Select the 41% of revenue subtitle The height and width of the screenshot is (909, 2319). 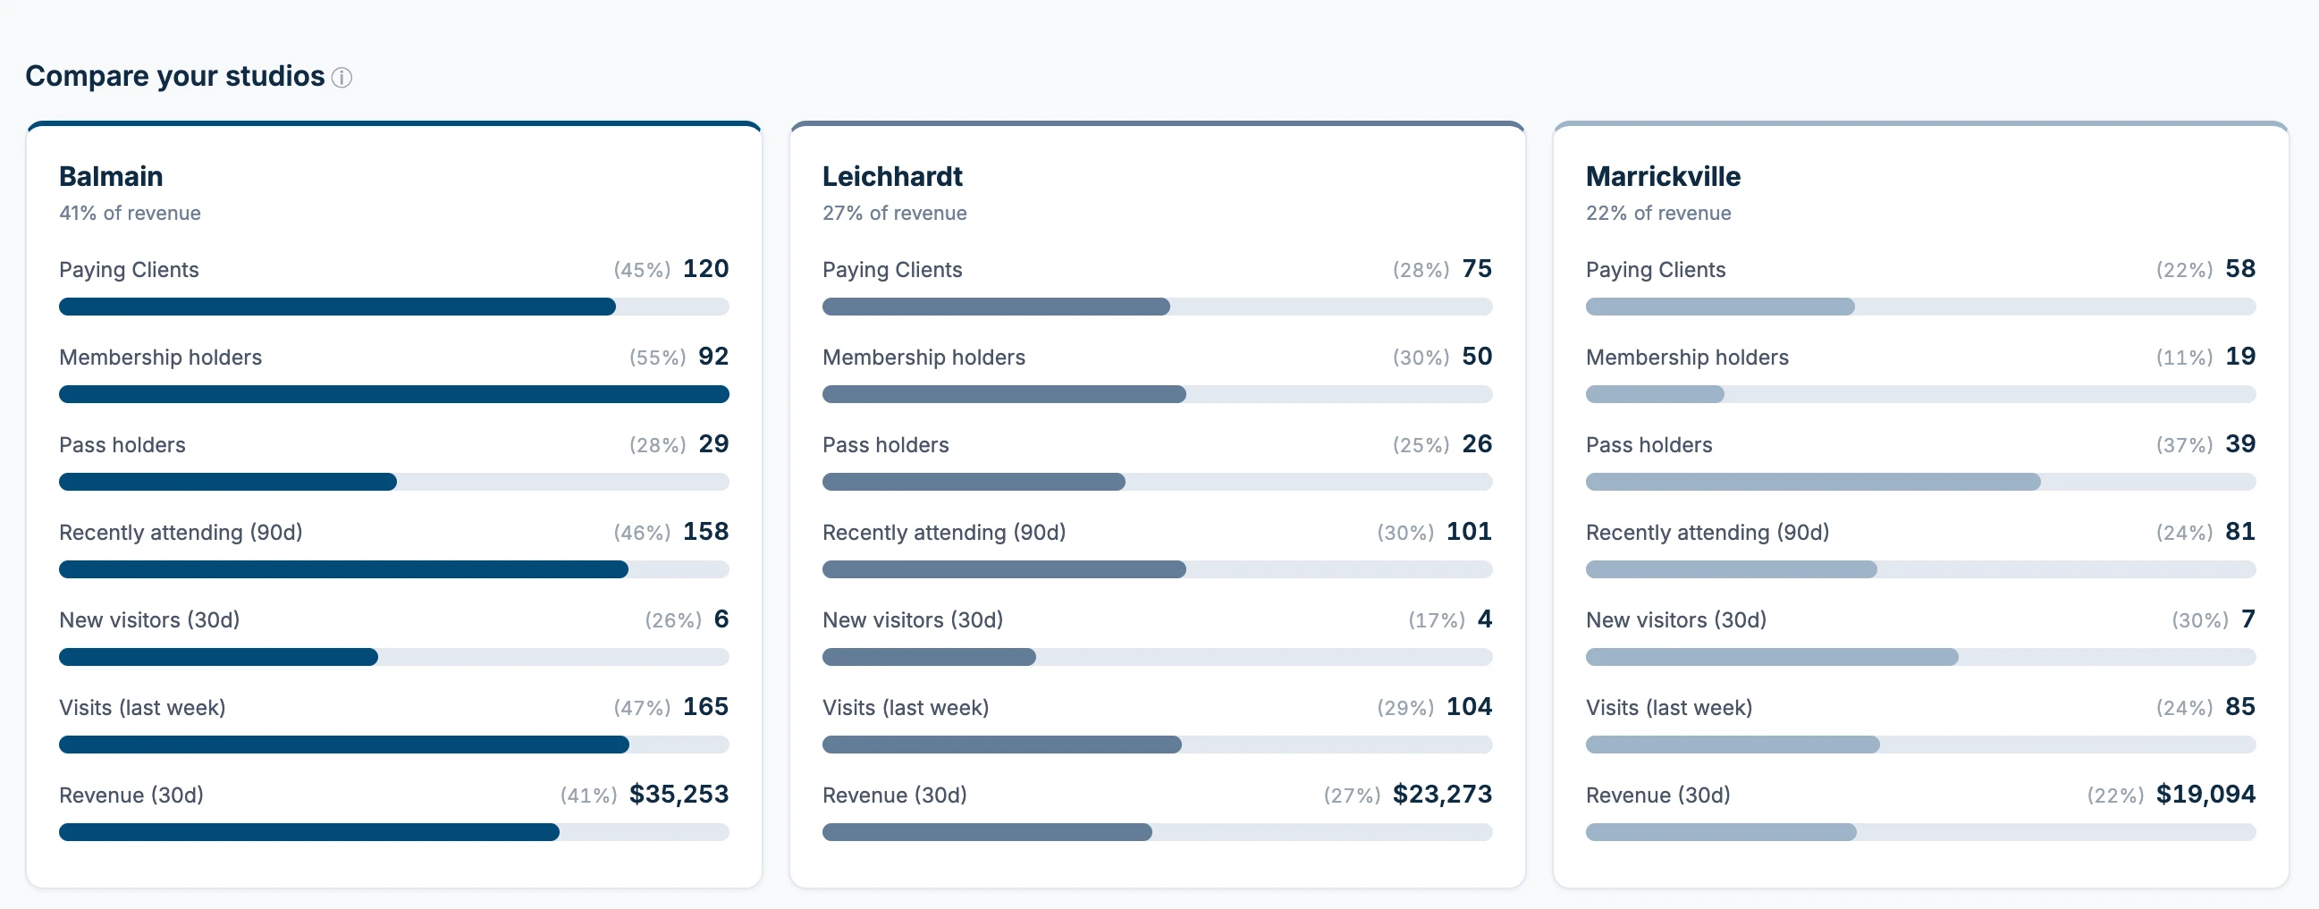(130, 214)
